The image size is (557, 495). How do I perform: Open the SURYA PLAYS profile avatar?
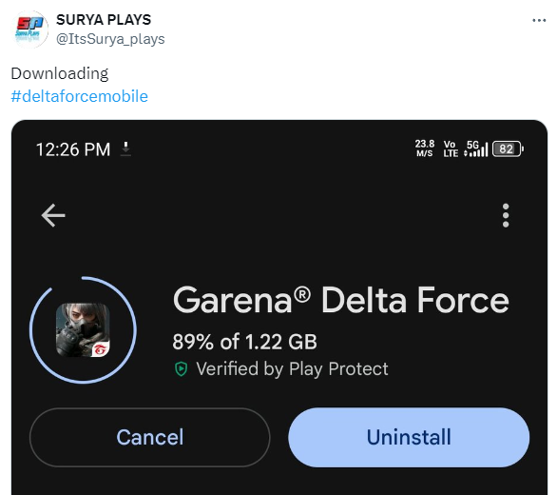click(29, 29)
